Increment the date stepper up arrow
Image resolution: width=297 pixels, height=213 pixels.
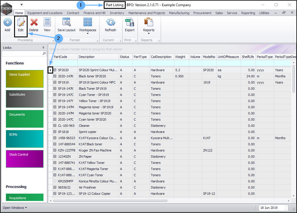pyautogui.click(x=286, y=206)
